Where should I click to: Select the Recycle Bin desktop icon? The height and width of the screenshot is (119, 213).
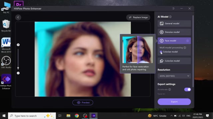(6, 26)
